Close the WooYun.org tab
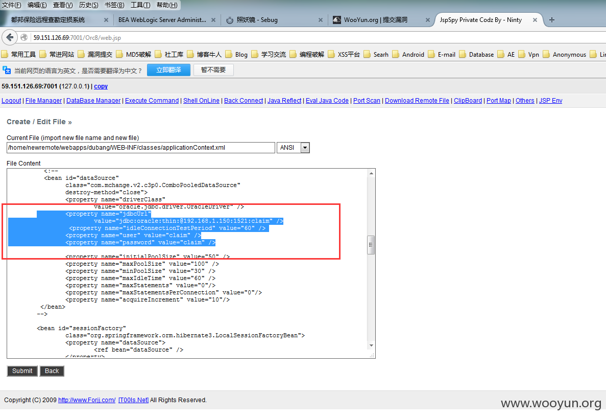 coord(427,20)
